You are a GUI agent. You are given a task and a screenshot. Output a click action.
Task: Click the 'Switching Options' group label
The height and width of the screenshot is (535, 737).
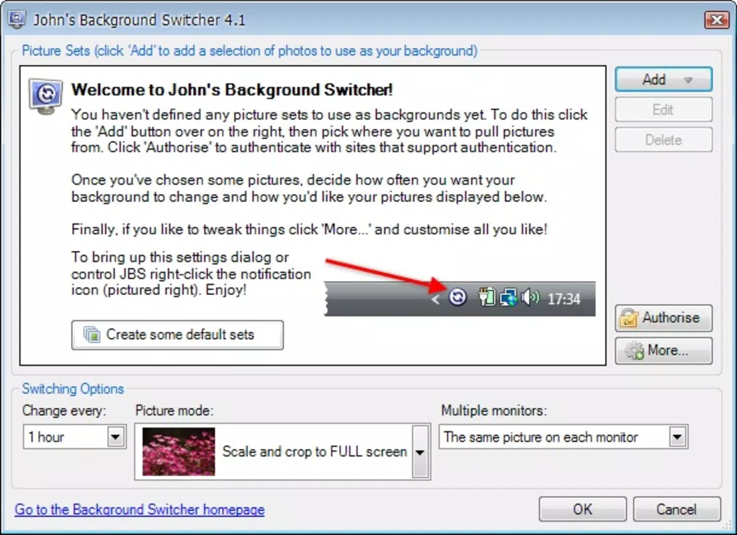click(73, 389)
